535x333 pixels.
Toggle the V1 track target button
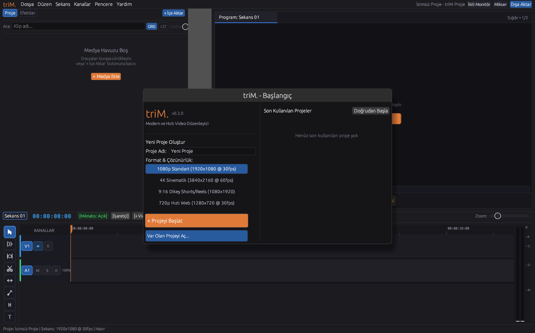coord(27,246)
